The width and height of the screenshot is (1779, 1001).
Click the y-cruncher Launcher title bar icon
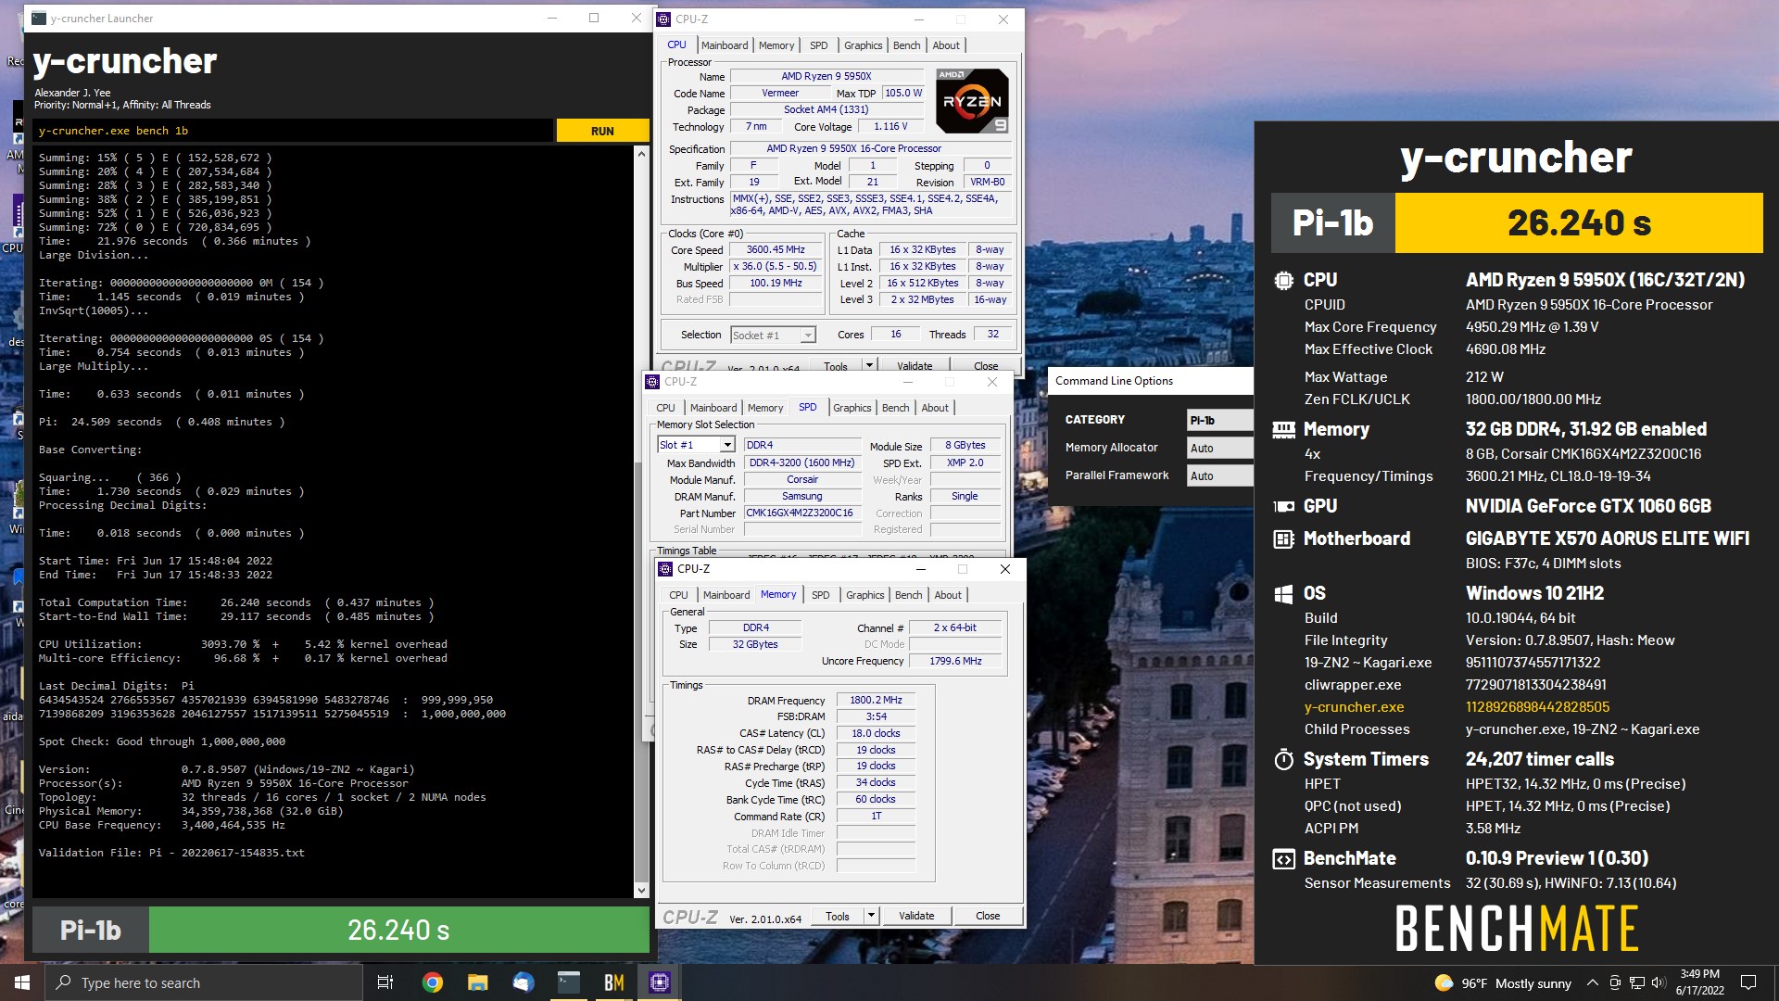(38, 19)
